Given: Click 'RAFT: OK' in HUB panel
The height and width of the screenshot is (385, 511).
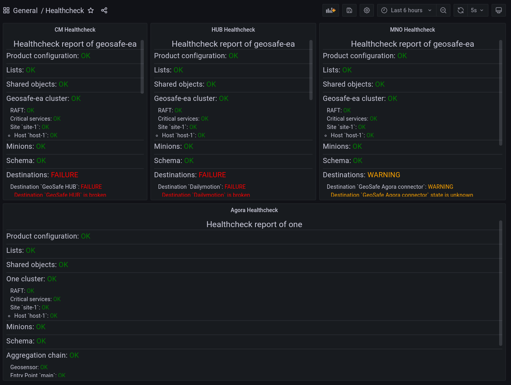Looking at the screenshot, I should [170, 110].
